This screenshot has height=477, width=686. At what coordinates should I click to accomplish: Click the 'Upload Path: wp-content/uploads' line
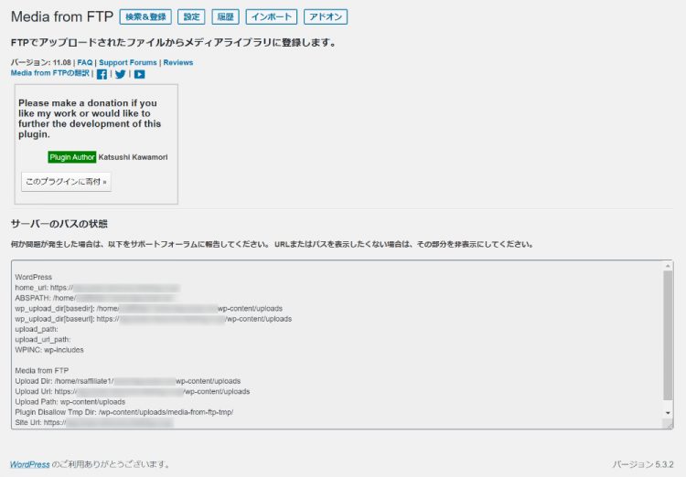click(x=70, y=402)
